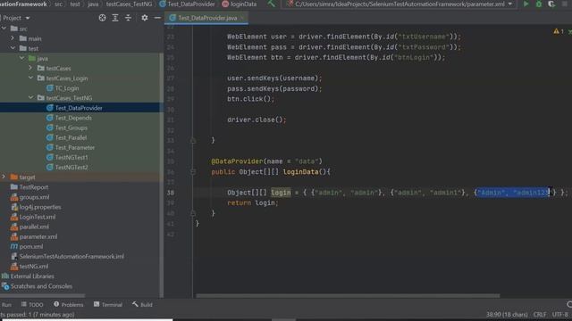Click loginData breadcrumb in navigation bar
Viewport: 572px width, 321px height.
(x=240, y=4)
